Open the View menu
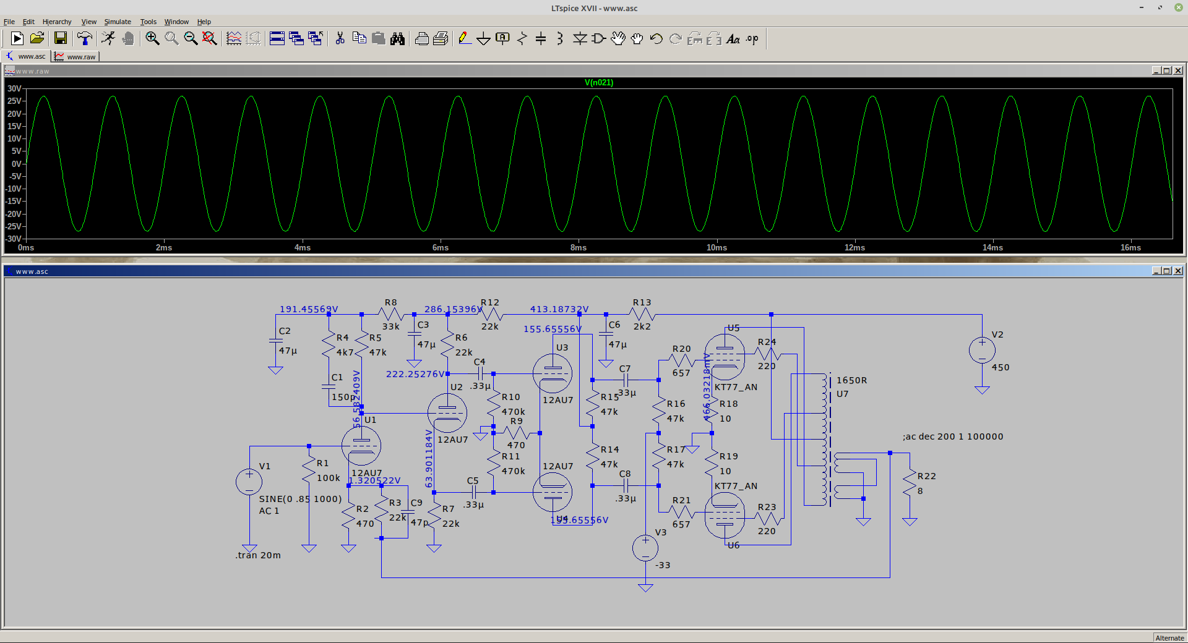 (88, 22)
